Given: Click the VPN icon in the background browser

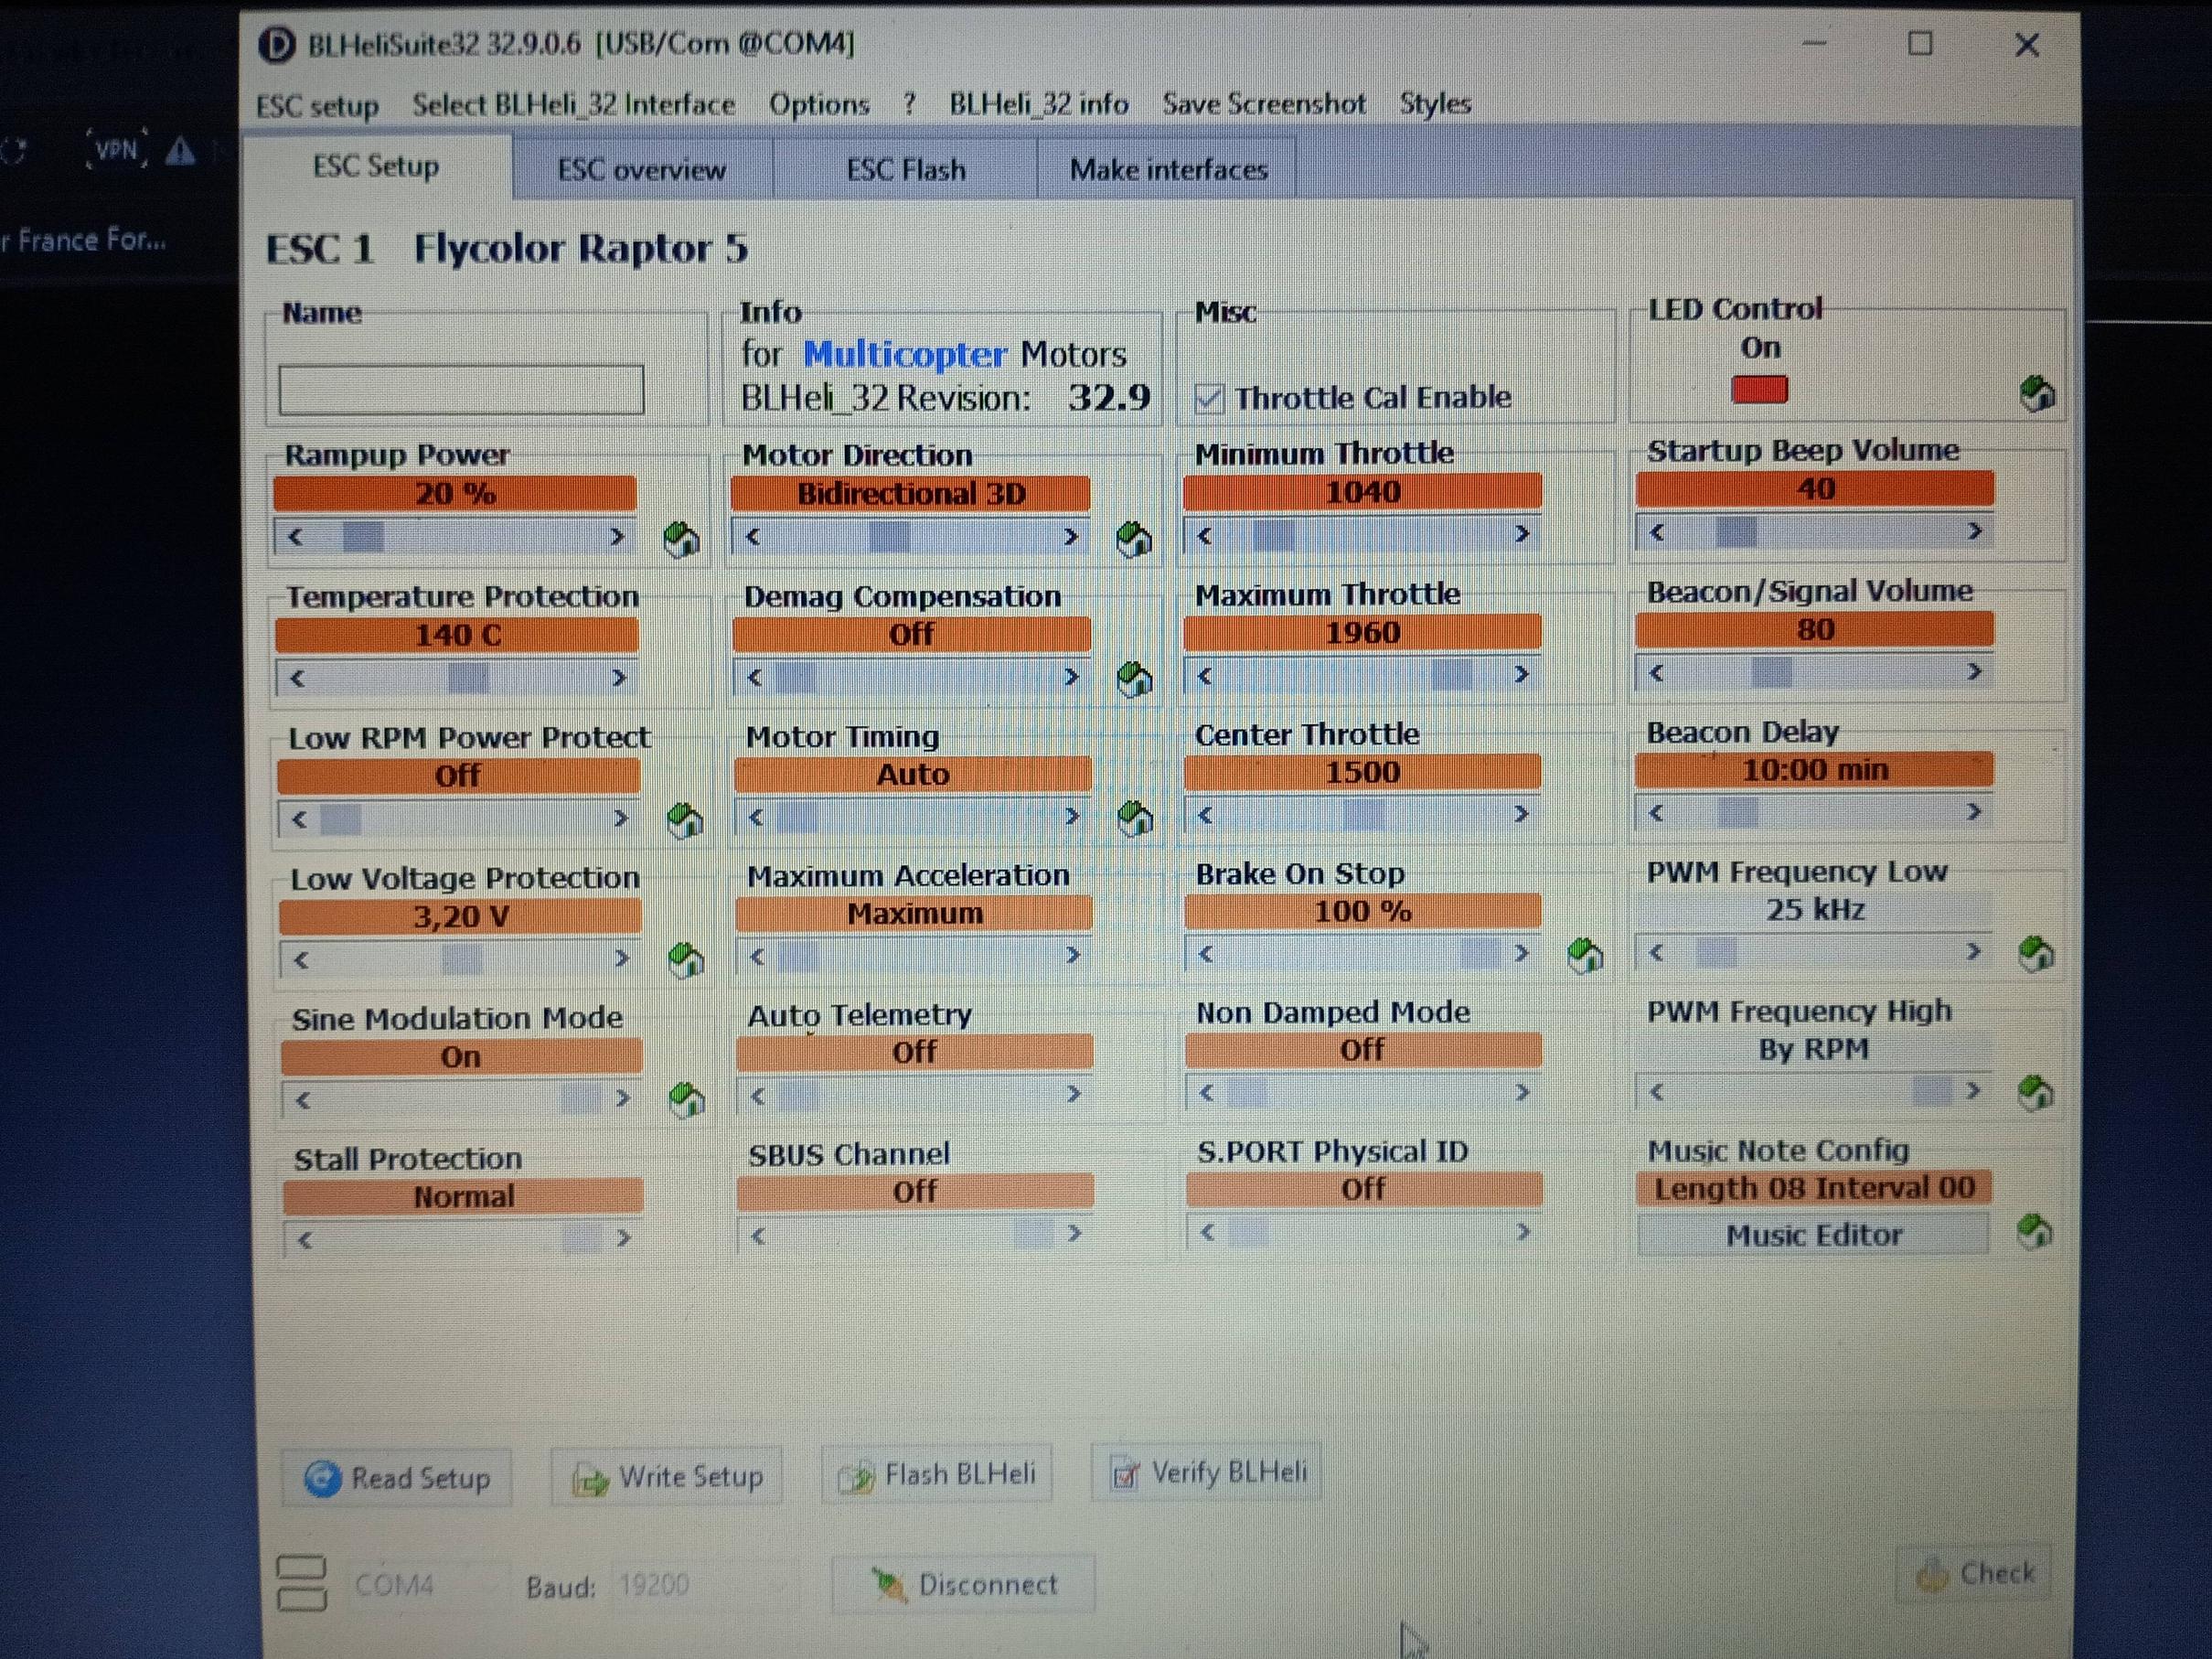Looking at the screenshot, I should (x=117, y=149).
